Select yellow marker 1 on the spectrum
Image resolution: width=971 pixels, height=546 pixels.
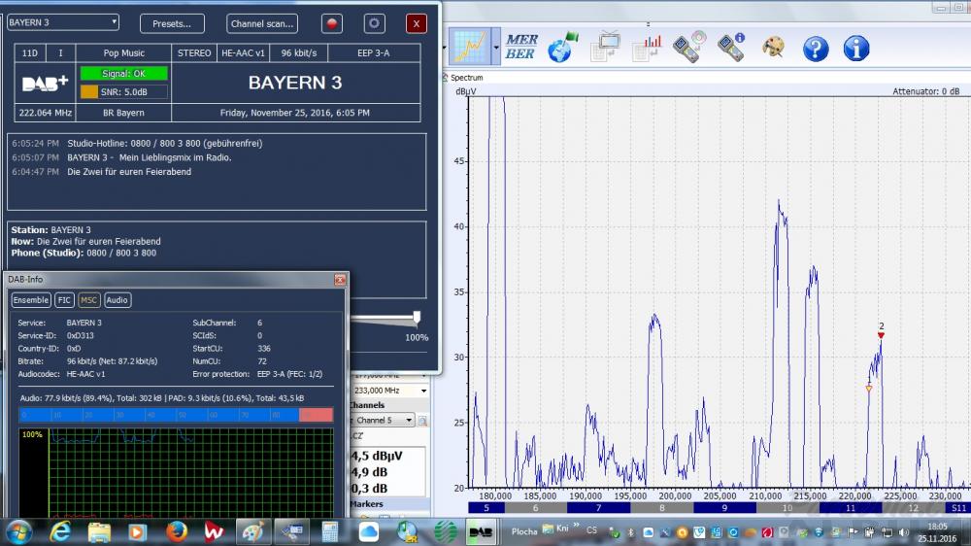(869, 389)
